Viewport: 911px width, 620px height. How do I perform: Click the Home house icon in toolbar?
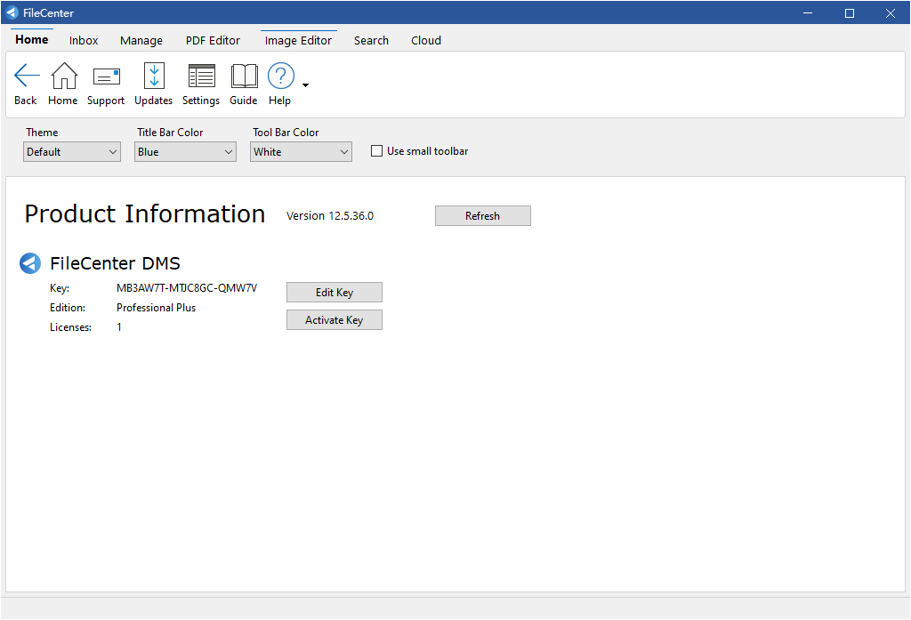click(64, 76)
